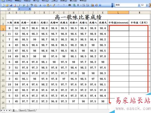Open the Paste options dropdown arrow
This screenshot has width=151, height=113.
(x=51, y=5)
